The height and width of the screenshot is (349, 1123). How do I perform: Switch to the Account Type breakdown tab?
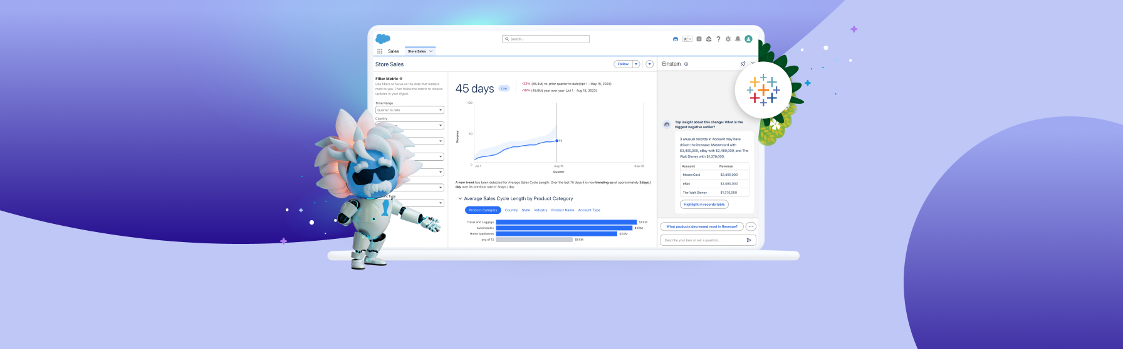click(x=589, y=210)
